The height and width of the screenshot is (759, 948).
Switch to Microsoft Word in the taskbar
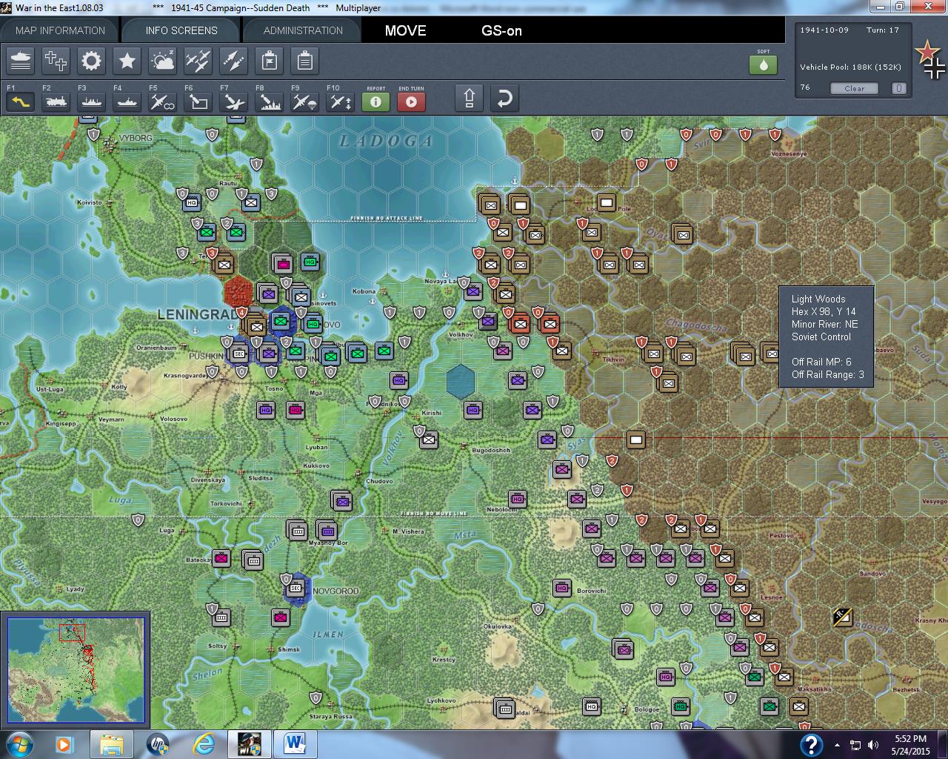coord(295,743)
